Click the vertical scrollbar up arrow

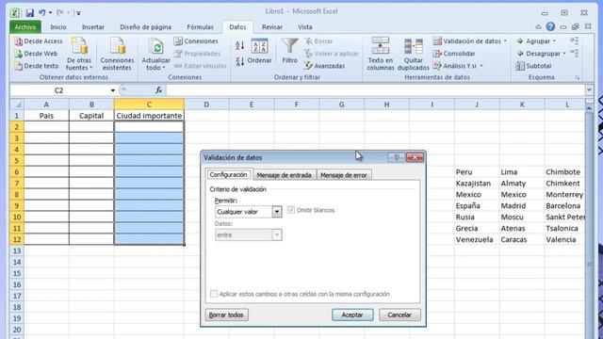pos(589,109)
